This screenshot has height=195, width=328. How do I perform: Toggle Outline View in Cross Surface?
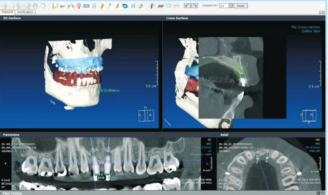(x=311, y=31)
